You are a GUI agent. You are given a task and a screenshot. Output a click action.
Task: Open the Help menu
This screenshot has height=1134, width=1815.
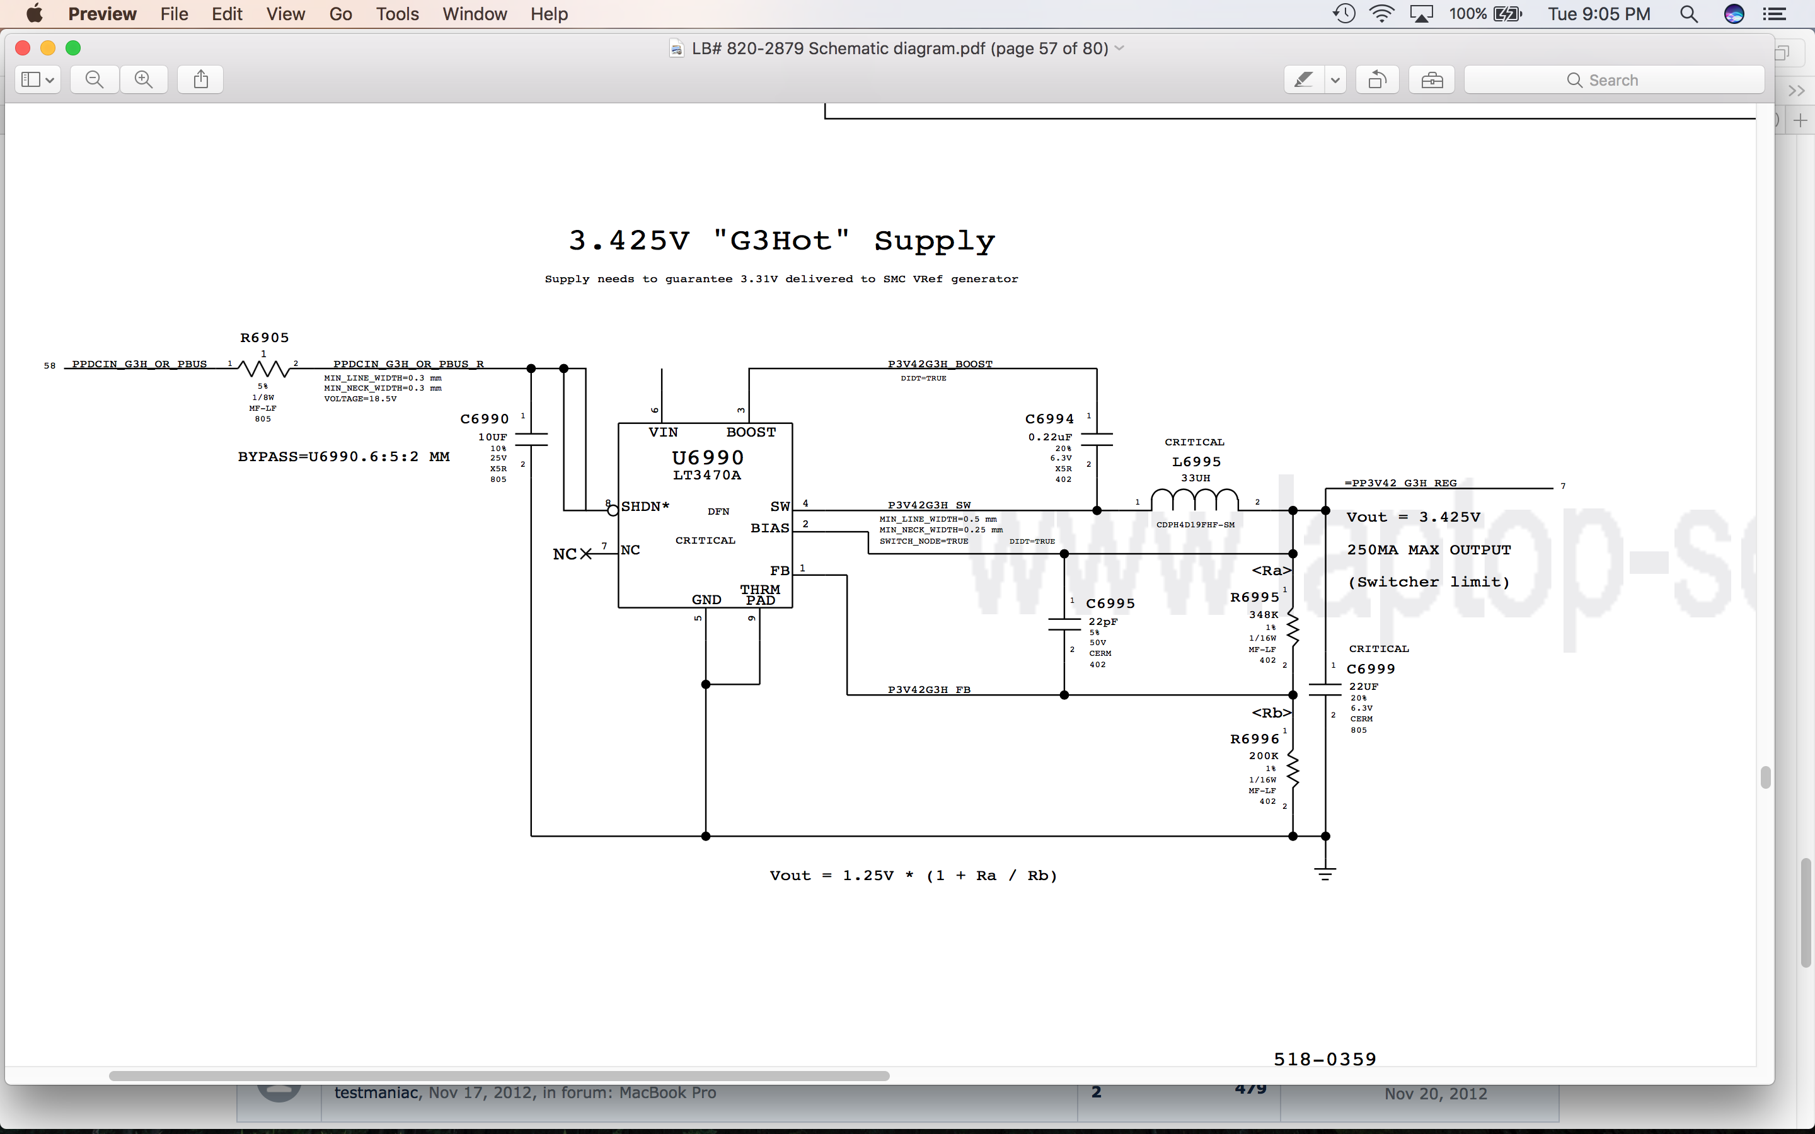pos(549,13)
